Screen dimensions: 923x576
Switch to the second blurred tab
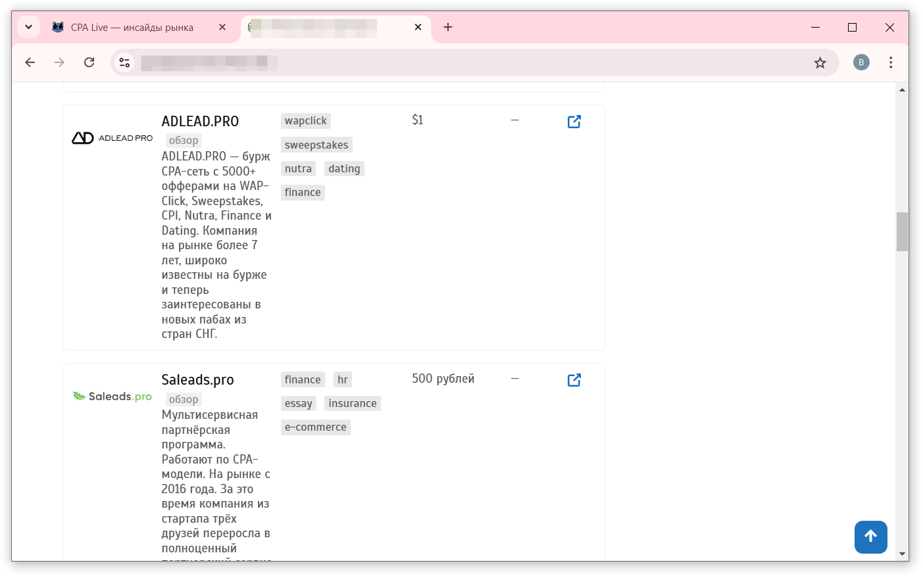pyautogui.click(x=336, y=27)
